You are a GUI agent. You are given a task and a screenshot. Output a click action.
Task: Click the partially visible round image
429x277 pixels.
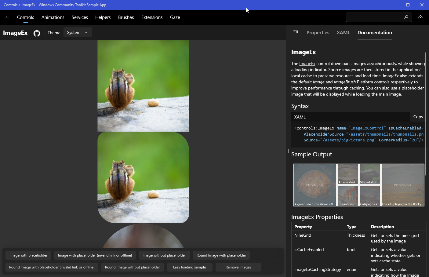[x=143, y=236]
